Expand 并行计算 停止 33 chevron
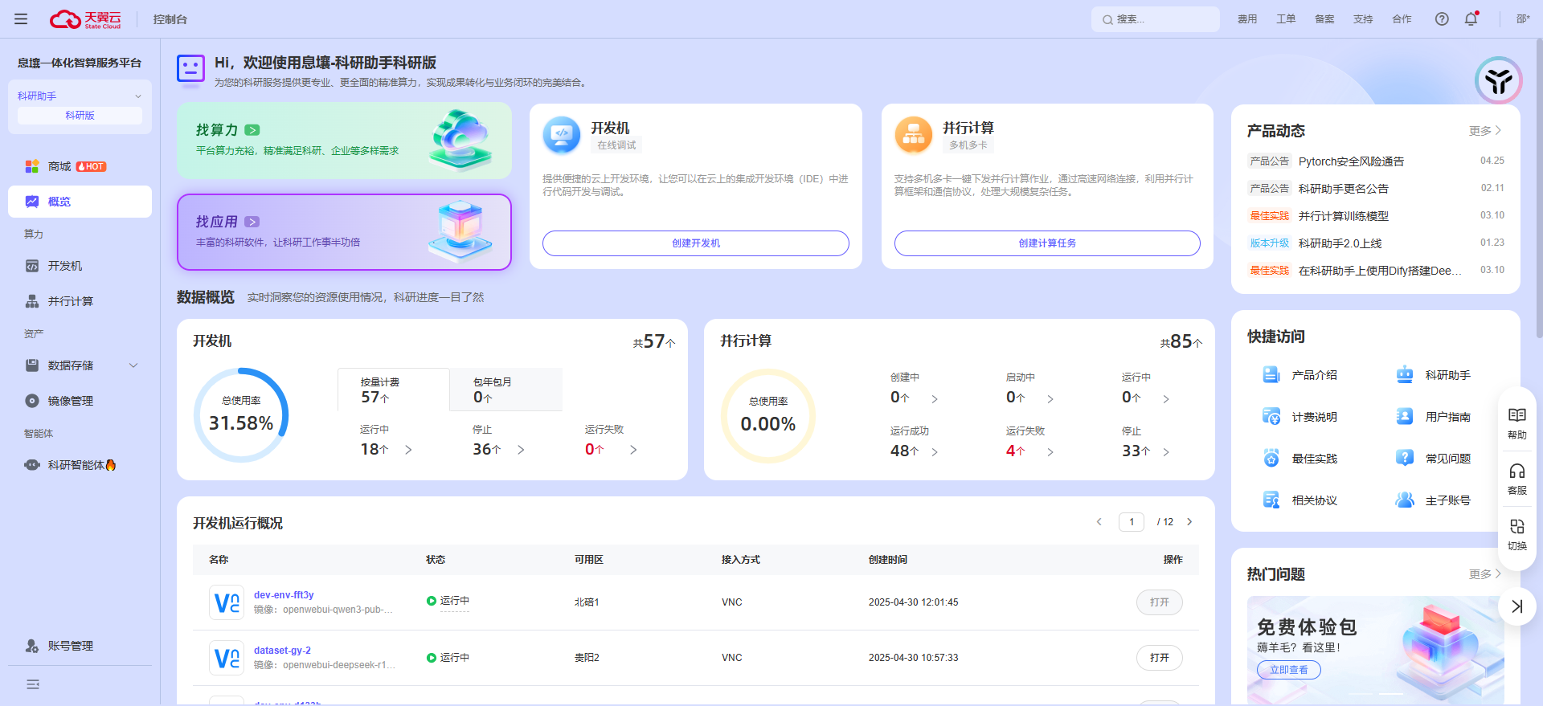This screenshot has width=1543, height=706. click(x=1166, y=452)
